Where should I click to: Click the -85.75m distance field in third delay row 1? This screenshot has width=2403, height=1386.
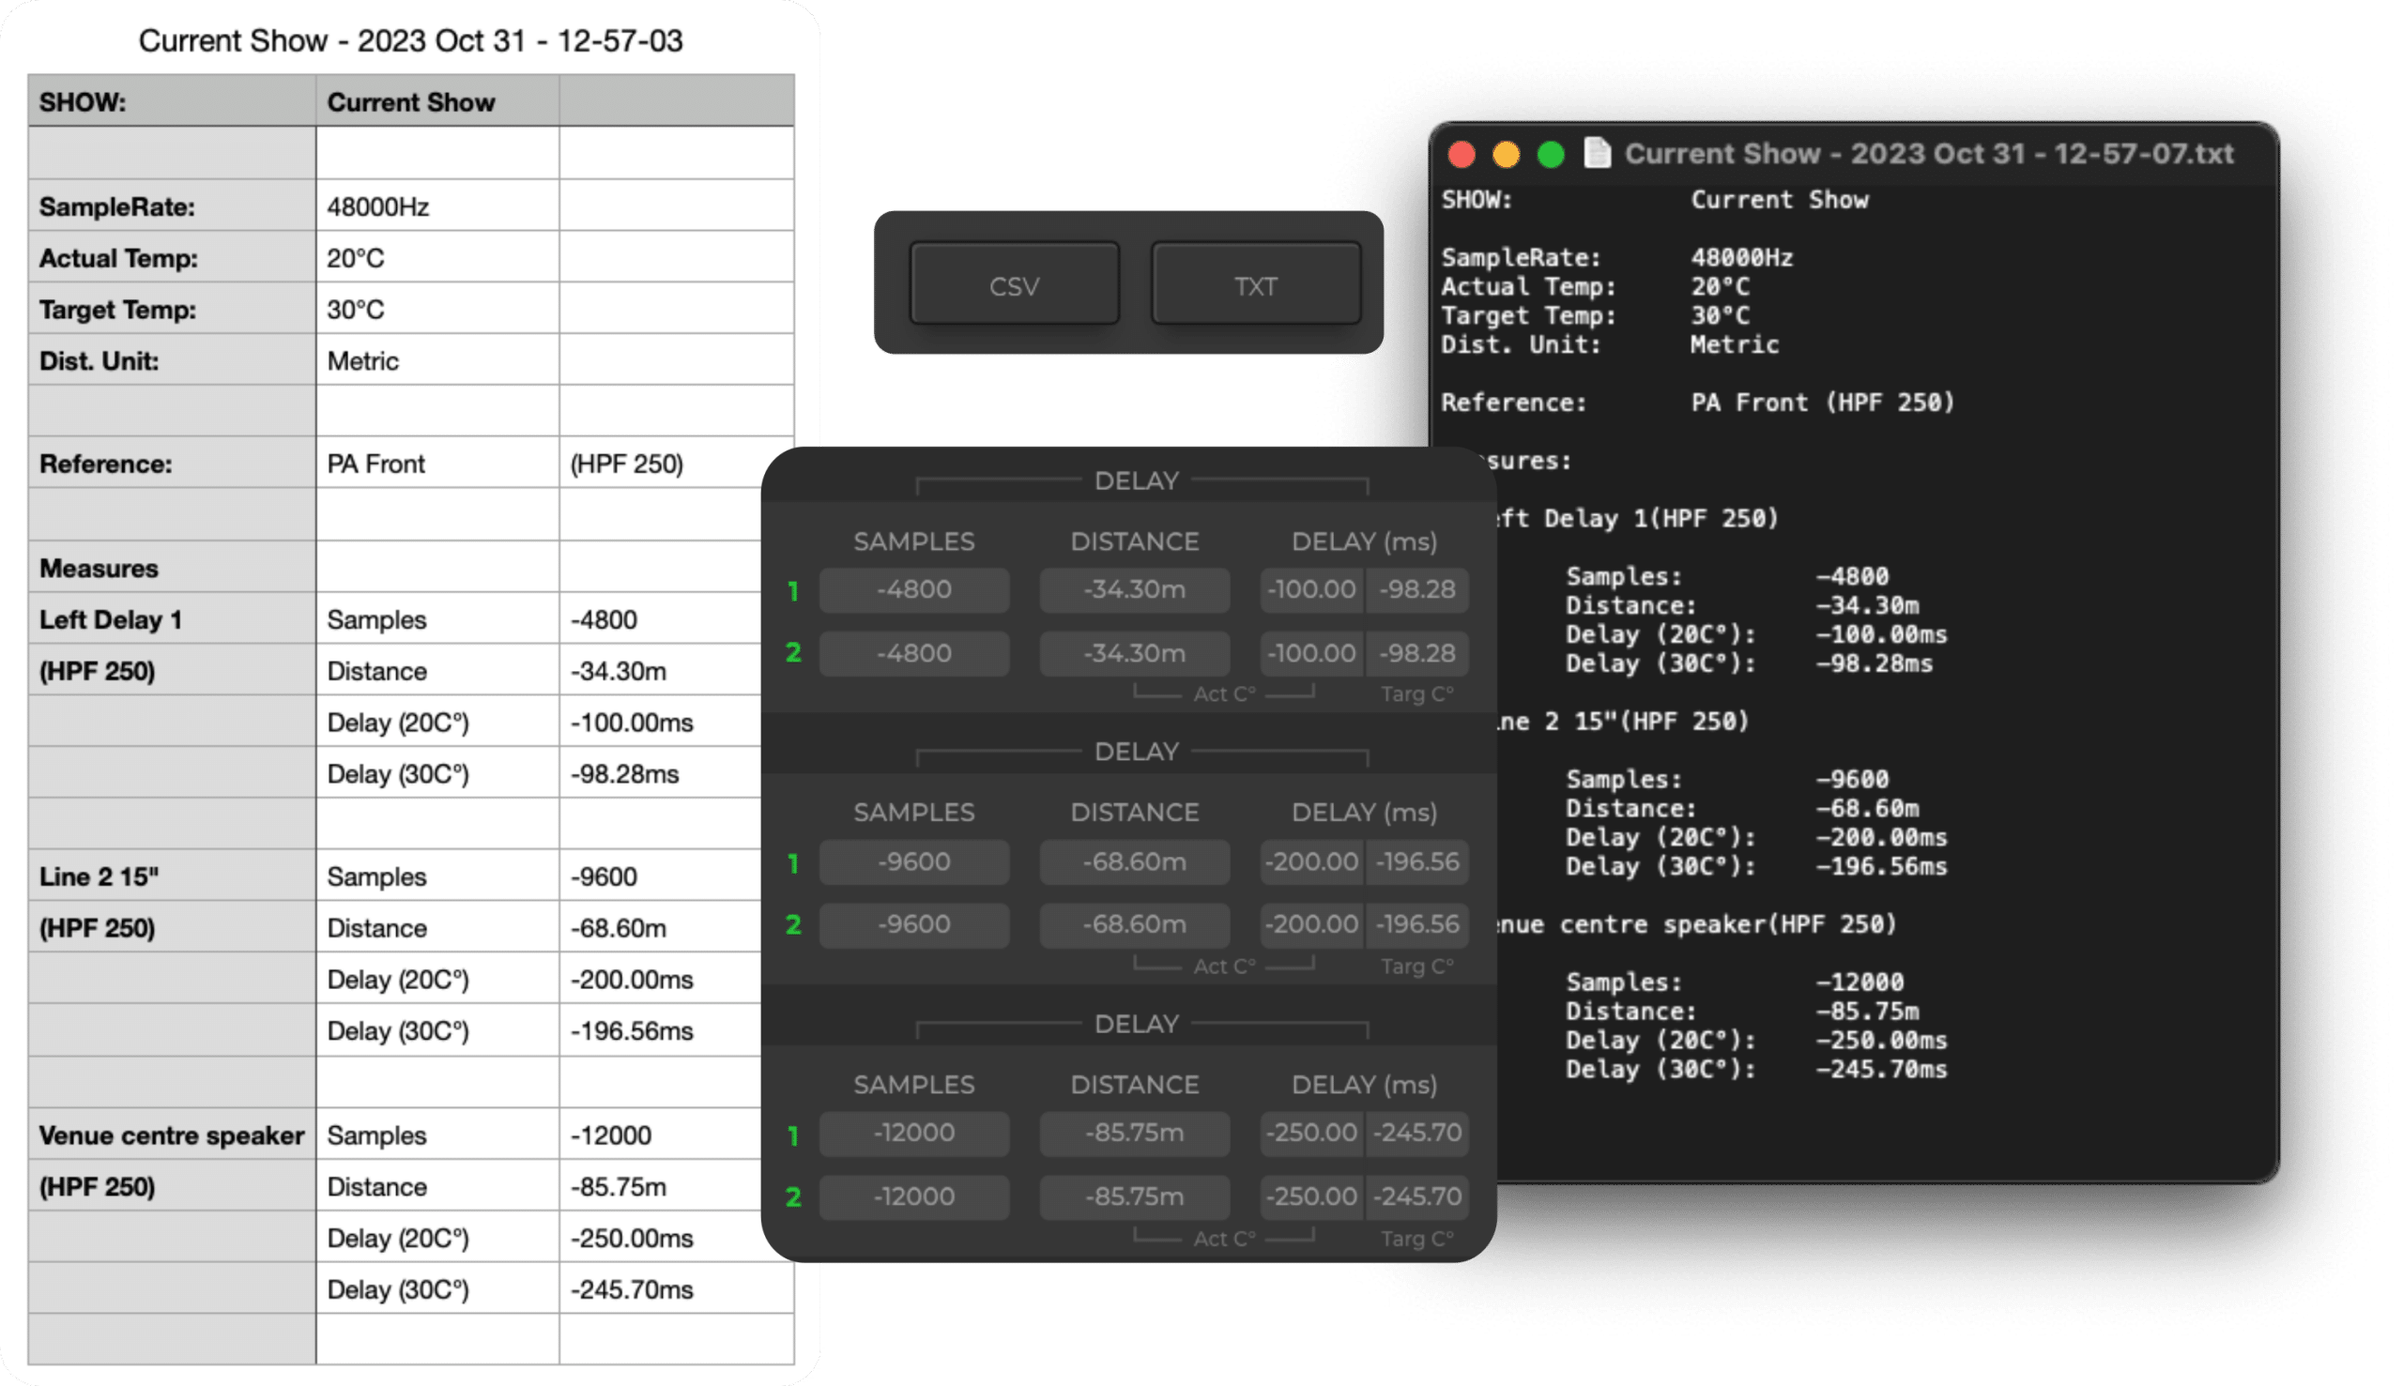(x=1134, y=1133)
